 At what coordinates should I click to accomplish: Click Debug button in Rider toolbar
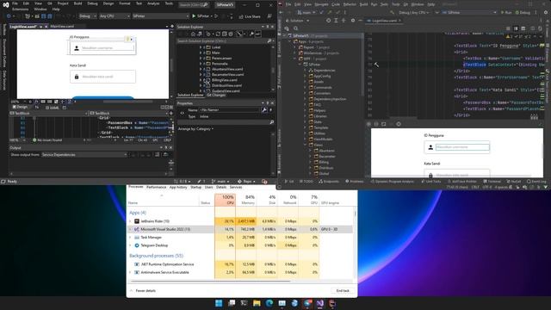point(523,13)
